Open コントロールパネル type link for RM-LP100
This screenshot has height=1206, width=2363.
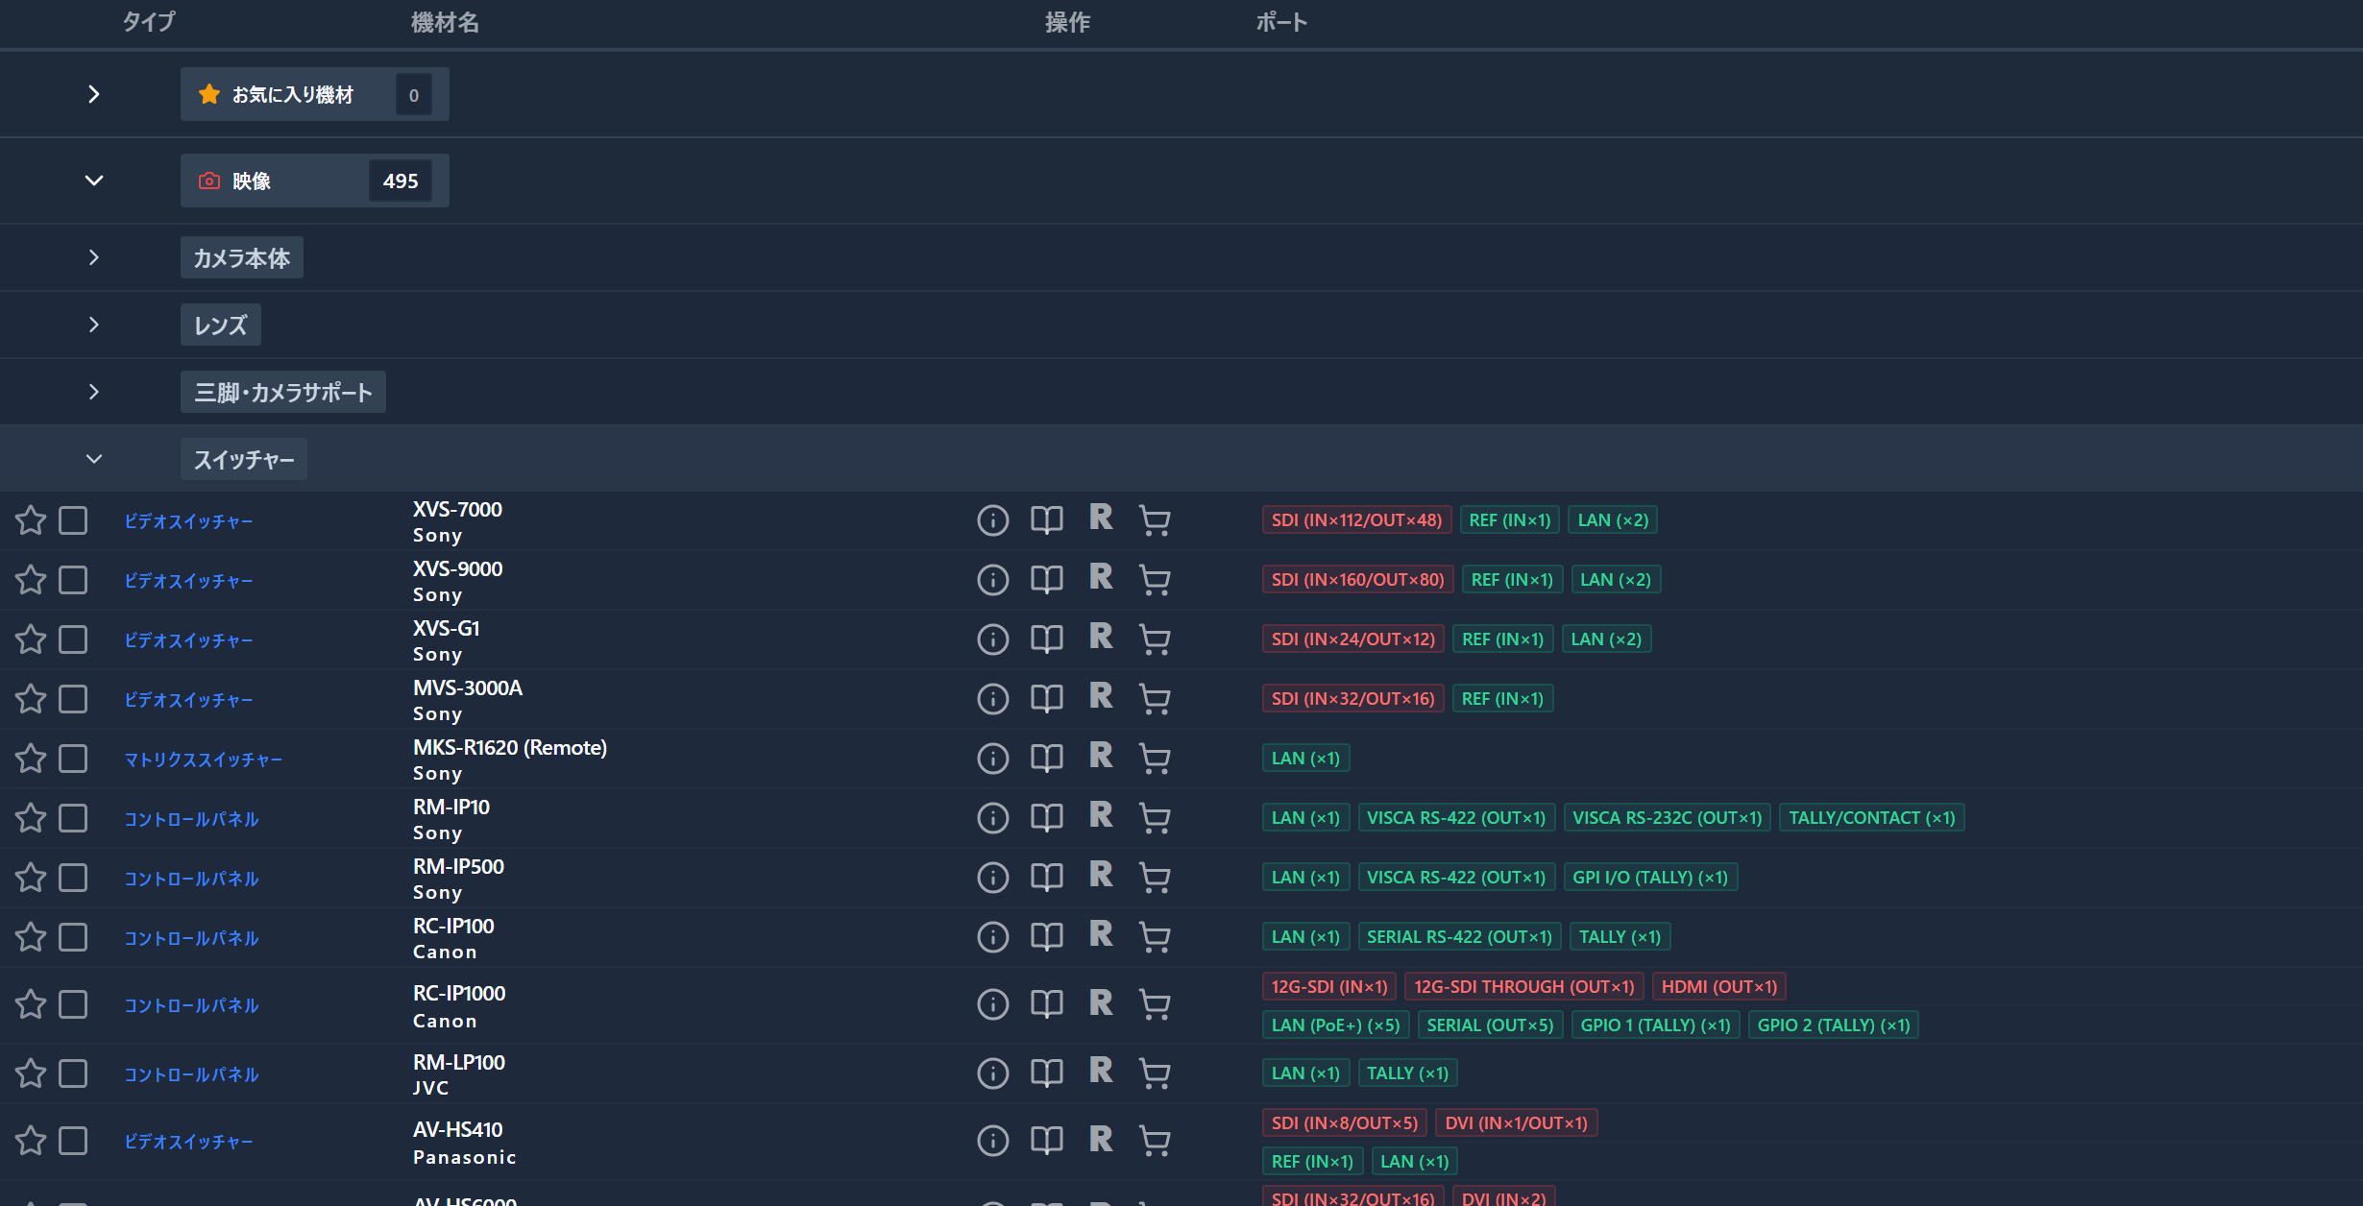191,1074
